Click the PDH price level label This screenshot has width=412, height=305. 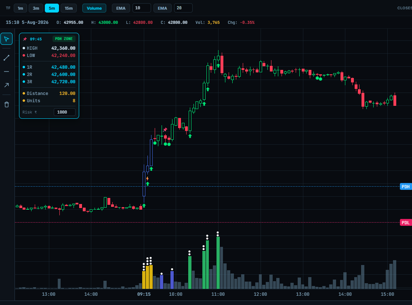[406, 187]
